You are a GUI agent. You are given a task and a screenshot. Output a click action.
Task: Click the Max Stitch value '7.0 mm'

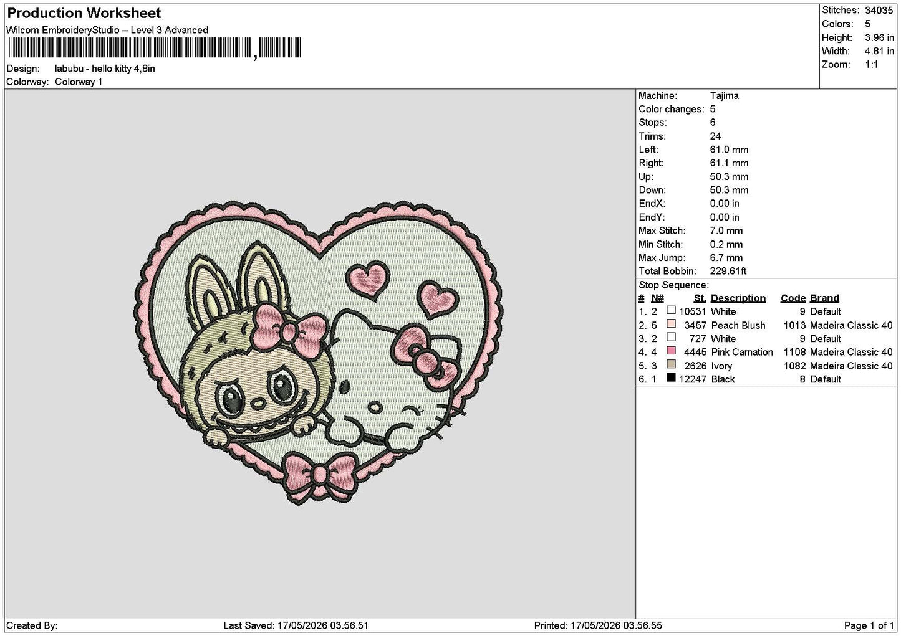coord(726,230)
